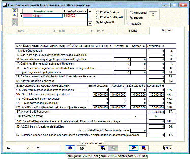This screenshot has width=190, height=159.
Task: Click row 65 levont adóelőleg field
Action: [156, 81]
